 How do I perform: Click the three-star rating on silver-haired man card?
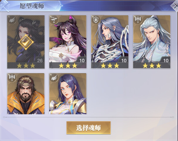(x=152, y=66)
